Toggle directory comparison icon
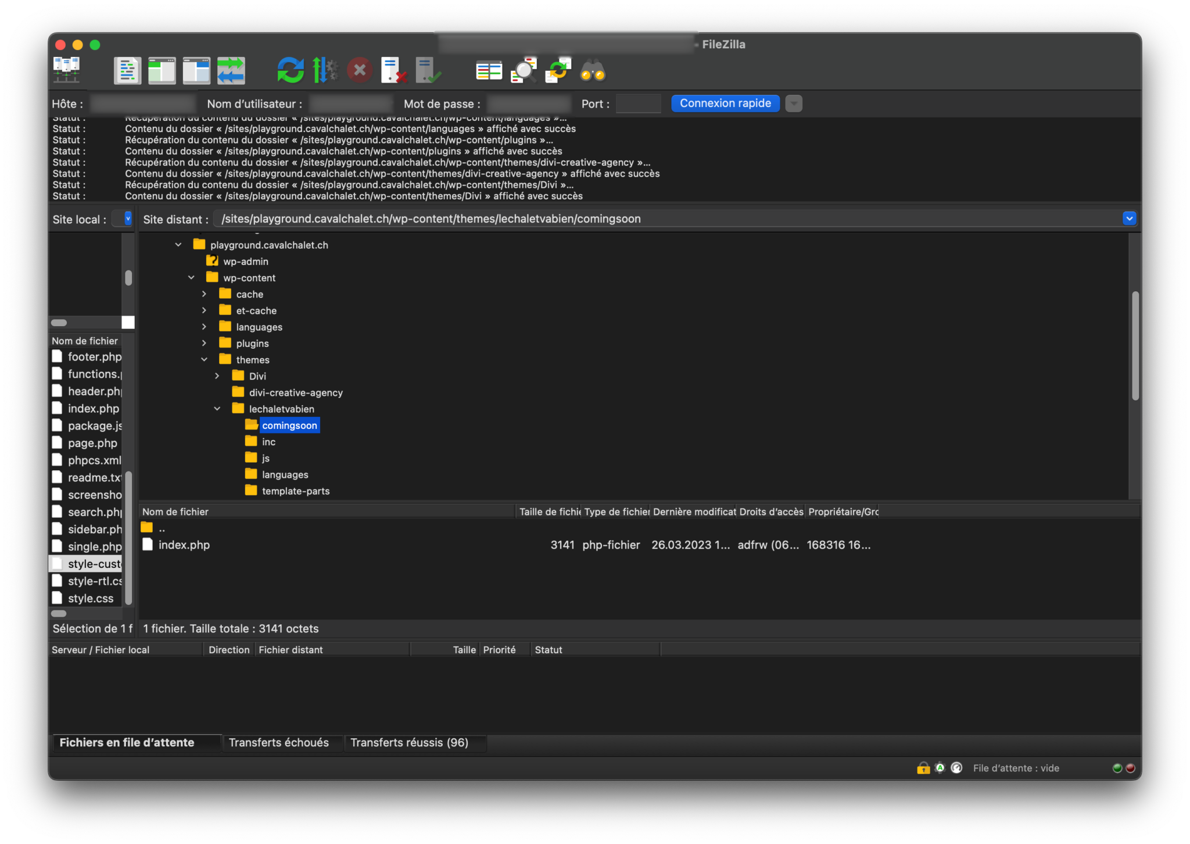Image resolution: width=1190 pixels, height=844 pixels. pyautogui.click(x=524, y=70)
